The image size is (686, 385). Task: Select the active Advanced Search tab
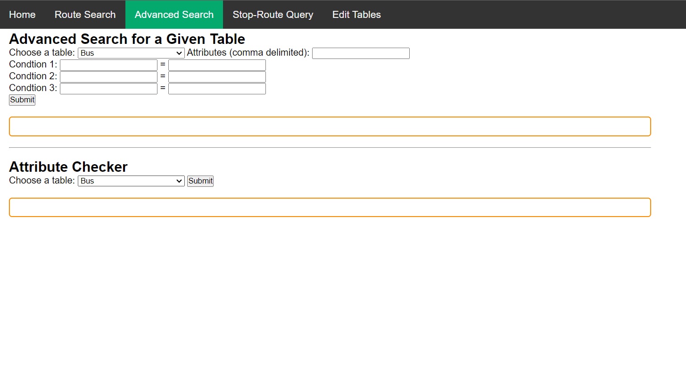[174, 14]
